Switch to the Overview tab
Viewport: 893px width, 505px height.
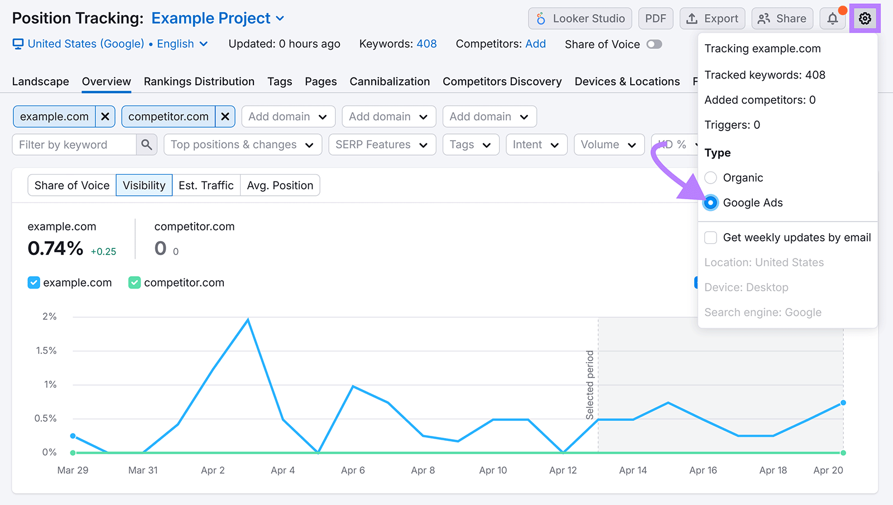(x=107, y=81)
